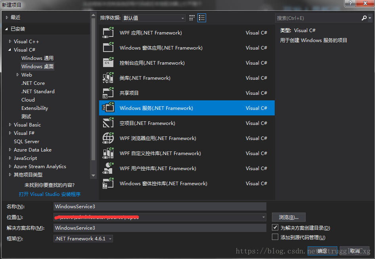Image resolution: width=375 pixels, height=259 pixels.
Task: Click the category tree scrollbar thumb
Action: [x=93, y=89]
